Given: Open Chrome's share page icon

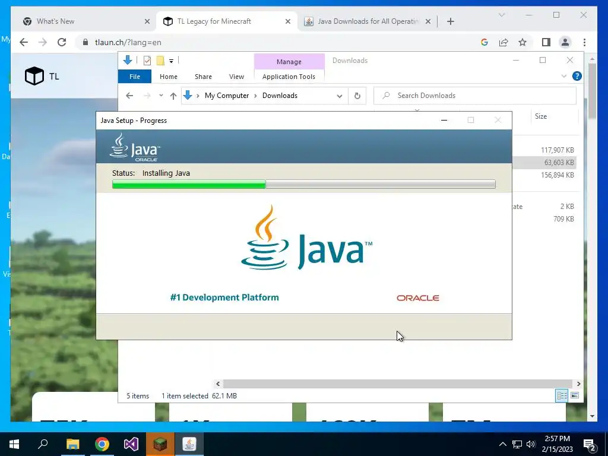Looking at the screenshot, I should (503, 42).
